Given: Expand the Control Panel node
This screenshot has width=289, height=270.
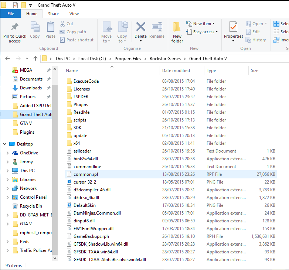Looking at the screenshot, I should coord(7,197).
